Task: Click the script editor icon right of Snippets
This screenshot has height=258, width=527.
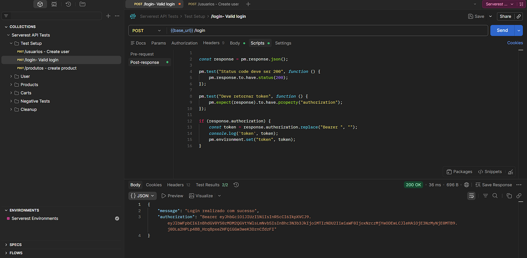Action: [x=510, y=172]
